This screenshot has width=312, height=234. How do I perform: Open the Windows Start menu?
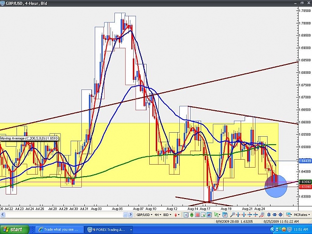click(x=14, y=230)
